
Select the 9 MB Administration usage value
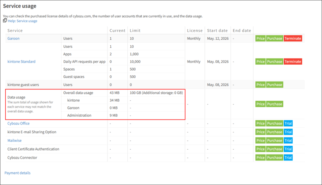(x=114, y=116)
